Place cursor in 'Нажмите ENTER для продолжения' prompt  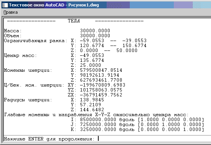(49, 139)
